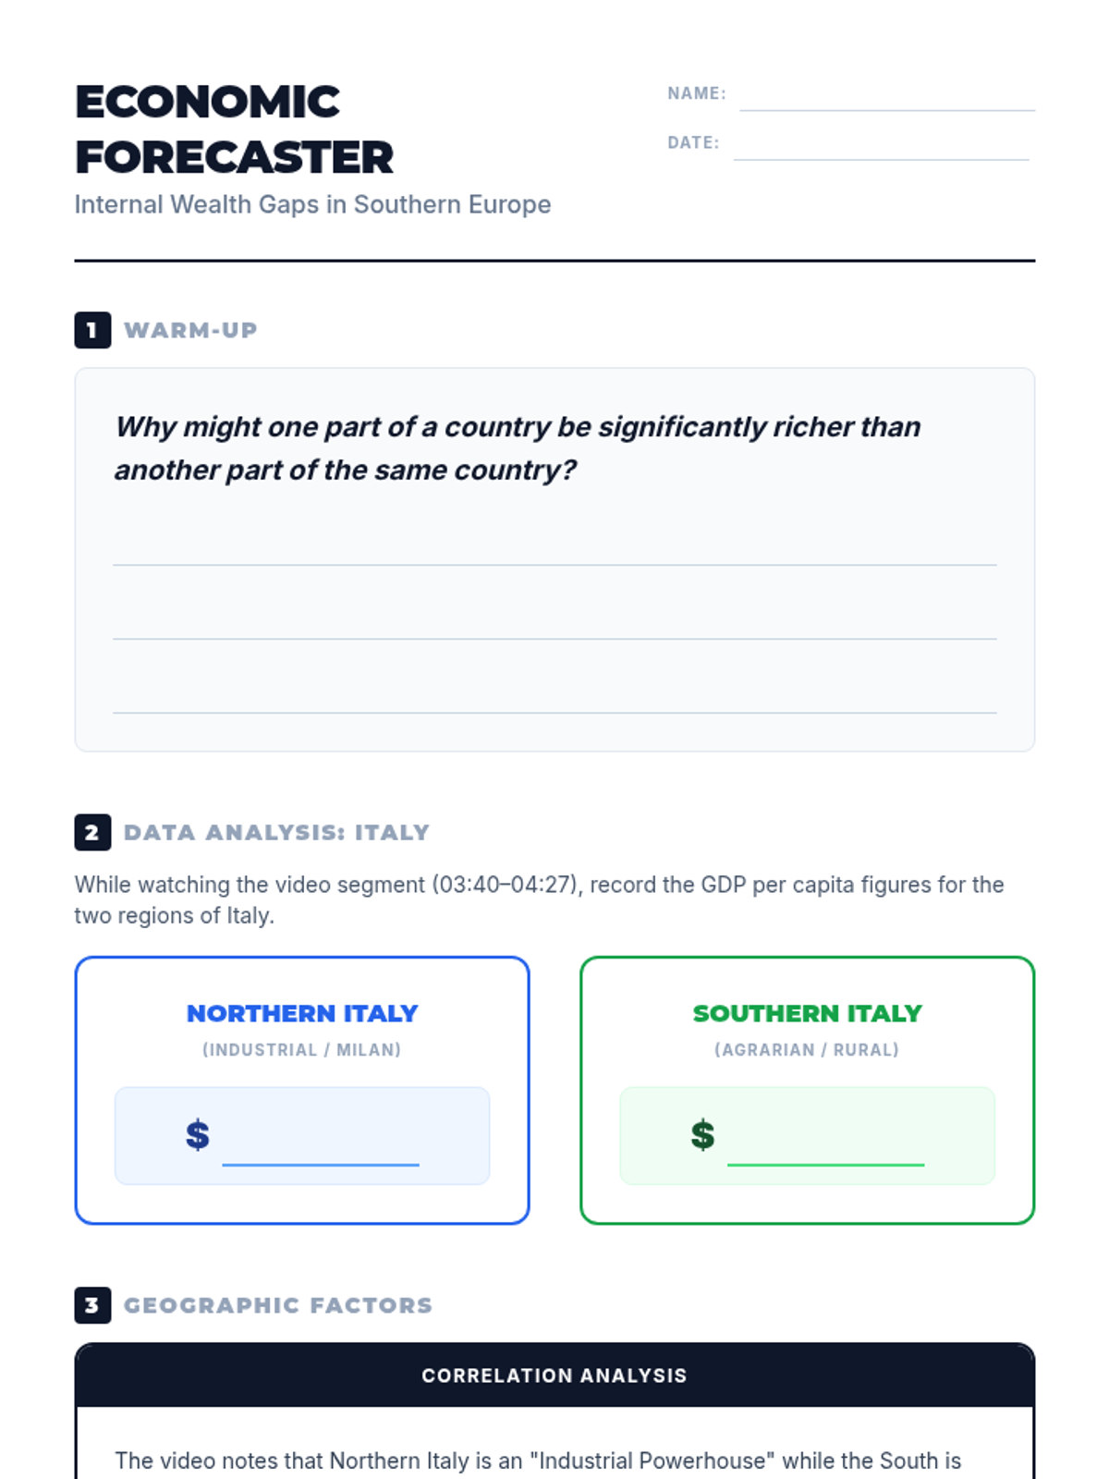
Task: Click the Geographic Factors heading
Action: point(278,1305)
